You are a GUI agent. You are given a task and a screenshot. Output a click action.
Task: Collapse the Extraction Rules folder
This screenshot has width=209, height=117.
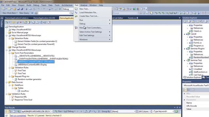[9, 38]
